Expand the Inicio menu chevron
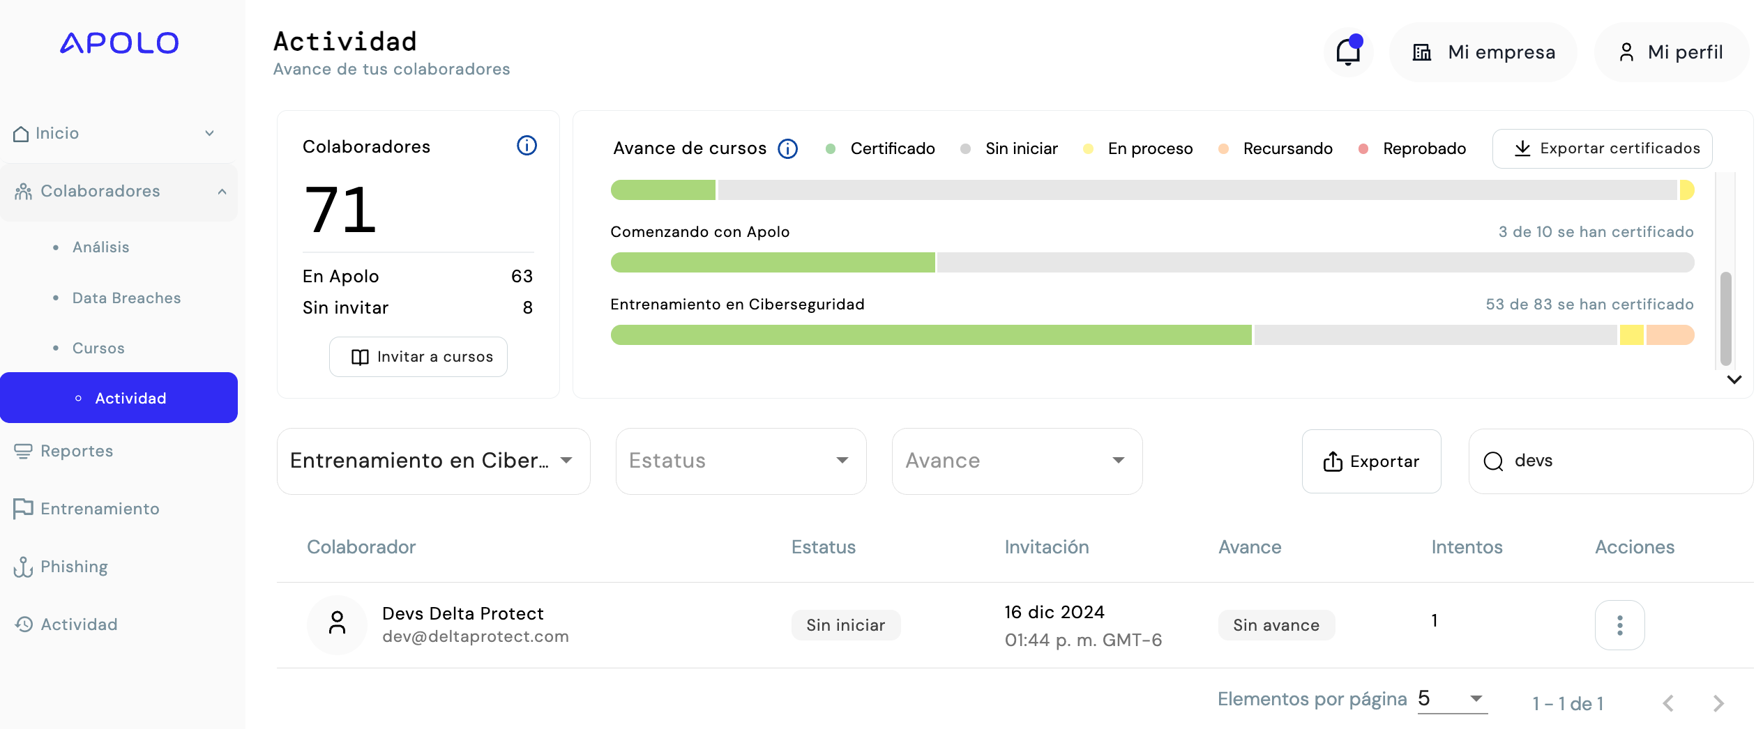This screenshot has width=1763, height=729. coord(209,133)
